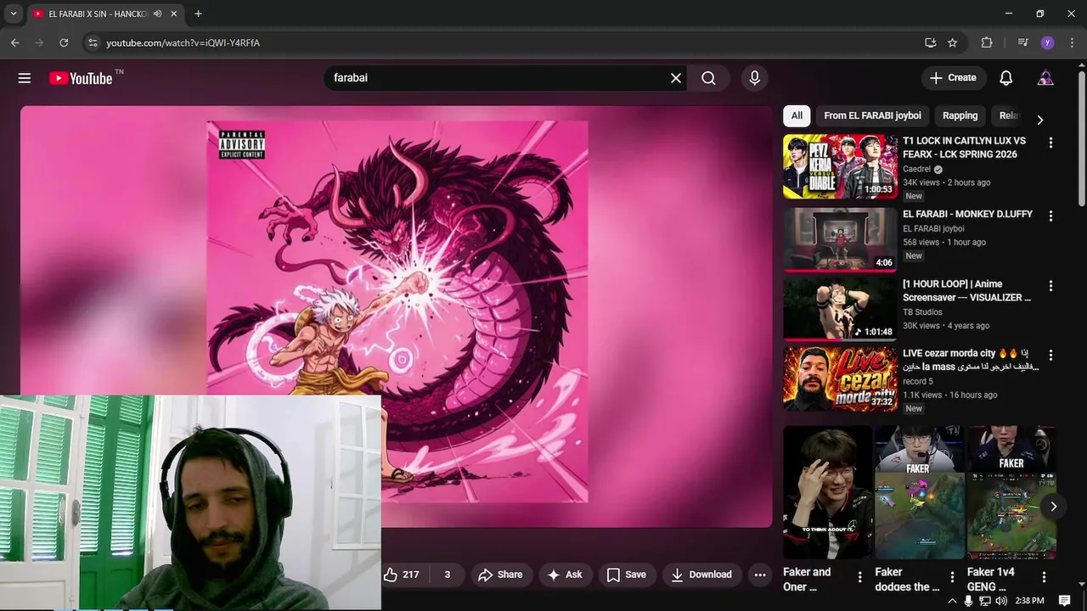View site information icon in address bar
Viewport: 1087px width, 611px height.
93,42
